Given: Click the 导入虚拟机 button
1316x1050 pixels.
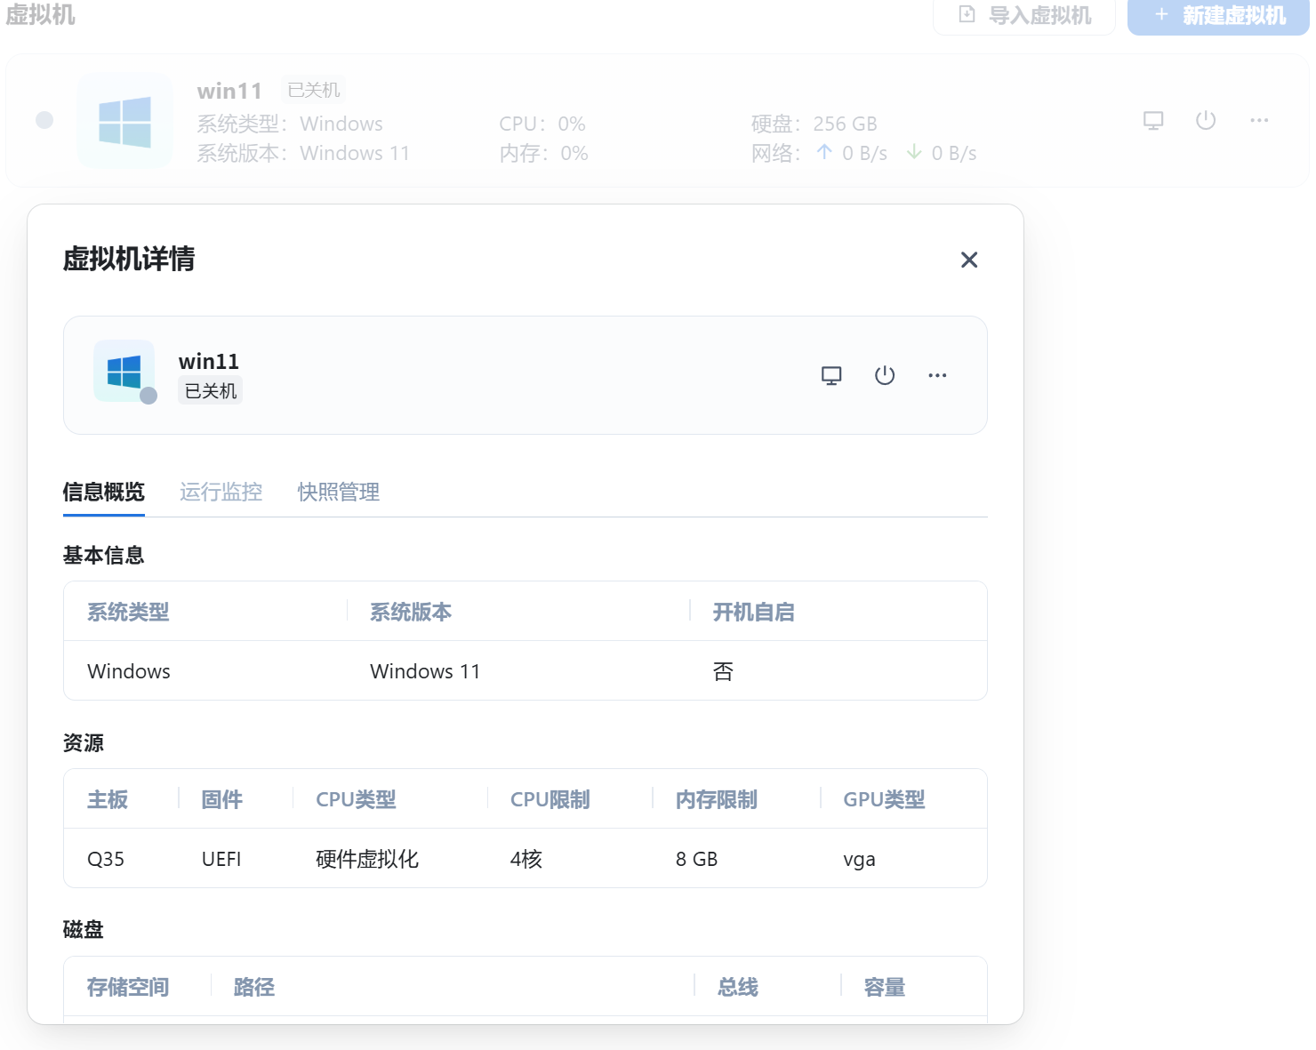Looking at the screenshot, I should [1024, 16].
